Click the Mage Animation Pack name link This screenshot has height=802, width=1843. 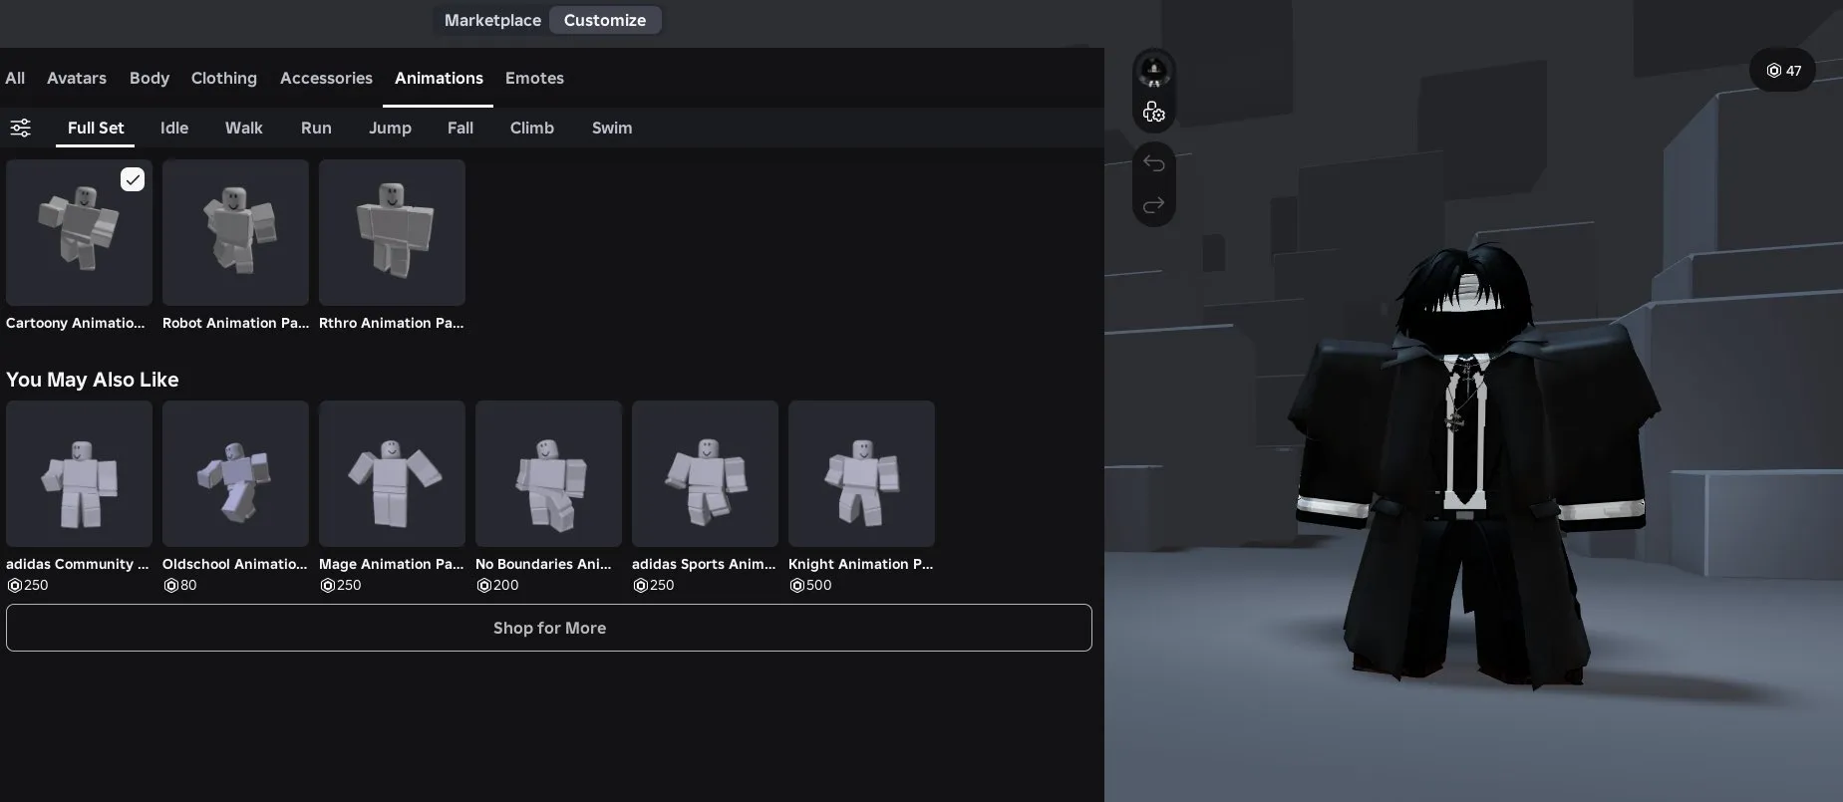391,564
